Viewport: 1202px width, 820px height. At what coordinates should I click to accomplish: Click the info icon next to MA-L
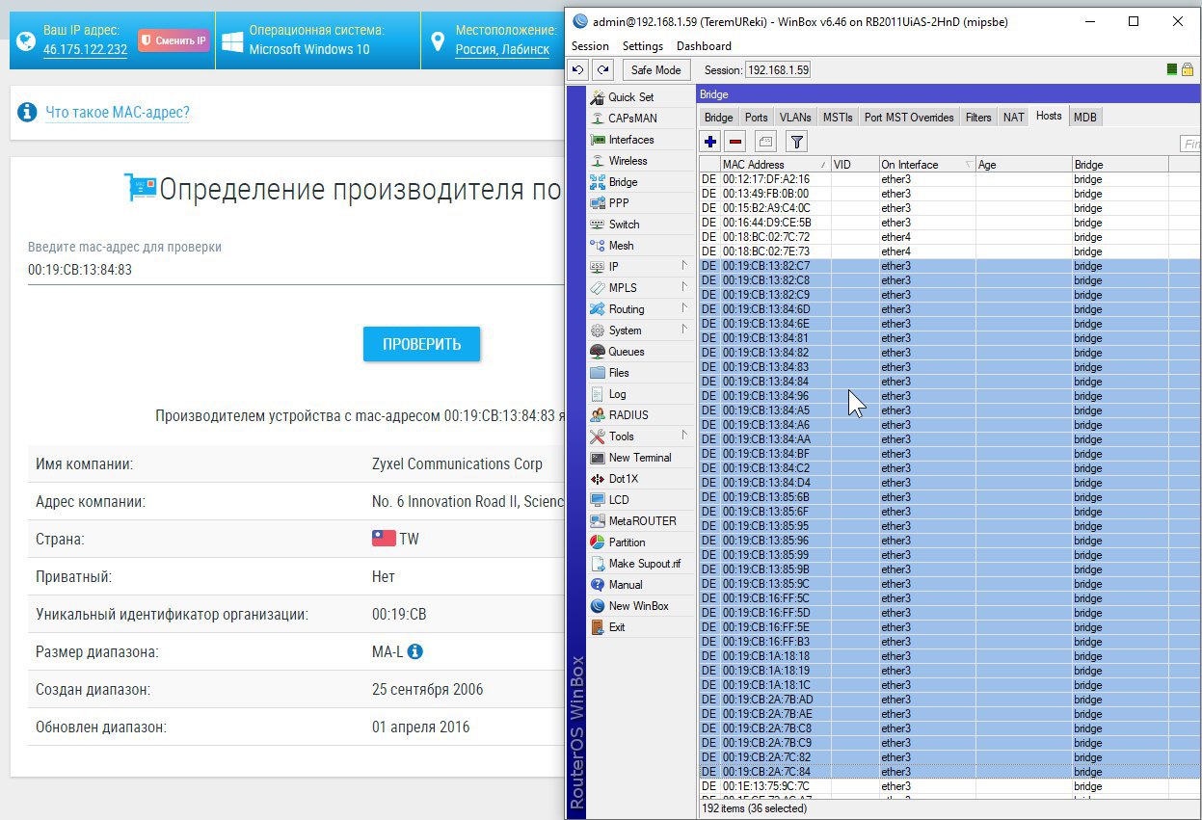coord(415,651)
